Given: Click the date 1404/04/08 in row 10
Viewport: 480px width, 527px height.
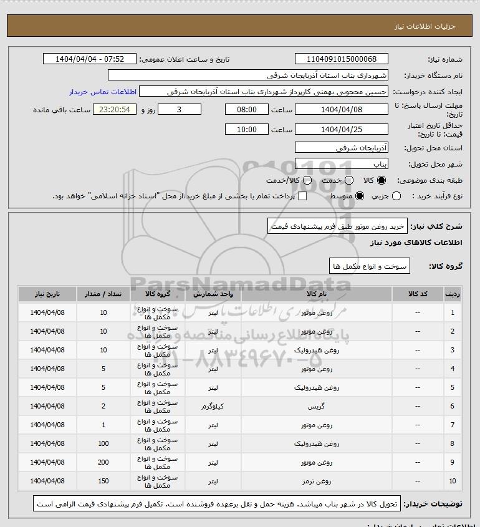Looking at the screenshot, I should pyautogui.click(x=47, y=481).
